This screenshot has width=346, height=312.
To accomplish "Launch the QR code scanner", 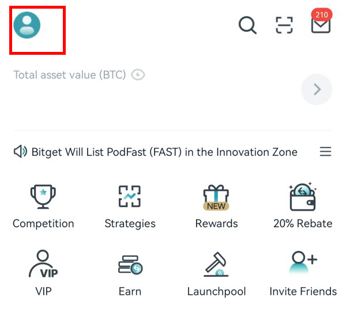I will pos(284,25).
